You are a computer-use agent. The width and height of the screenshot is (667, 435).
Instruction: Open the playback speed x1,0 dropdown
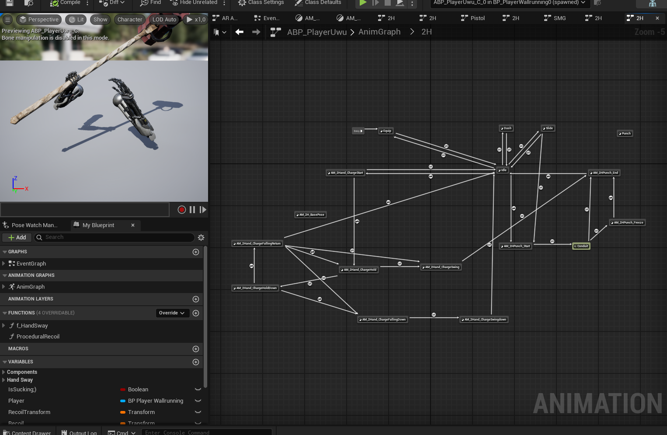click(x=195, y=19)
